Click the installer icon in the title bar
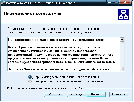The image size is (134, 102). pyautogui.click(x=3, y=3)
